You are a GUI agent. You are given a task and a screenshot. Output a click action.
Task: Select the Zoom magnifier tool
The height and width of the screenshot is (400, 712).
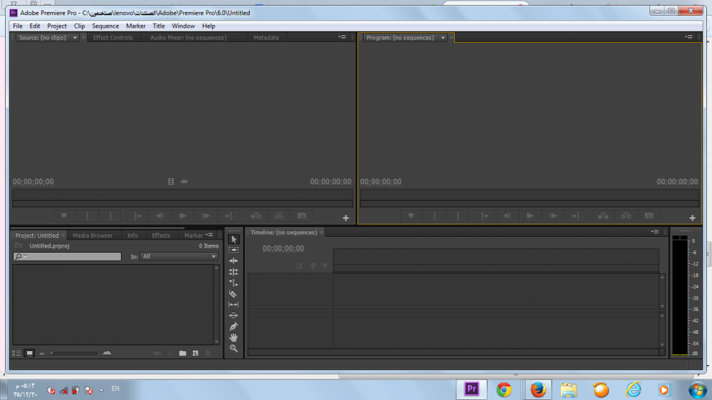[x=234, y=348]
